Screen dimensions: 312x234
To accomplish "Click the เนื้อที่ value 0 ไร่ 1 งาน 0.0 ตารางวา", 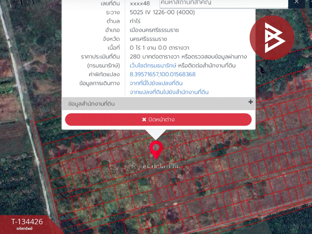I will [x=159, y=48].
